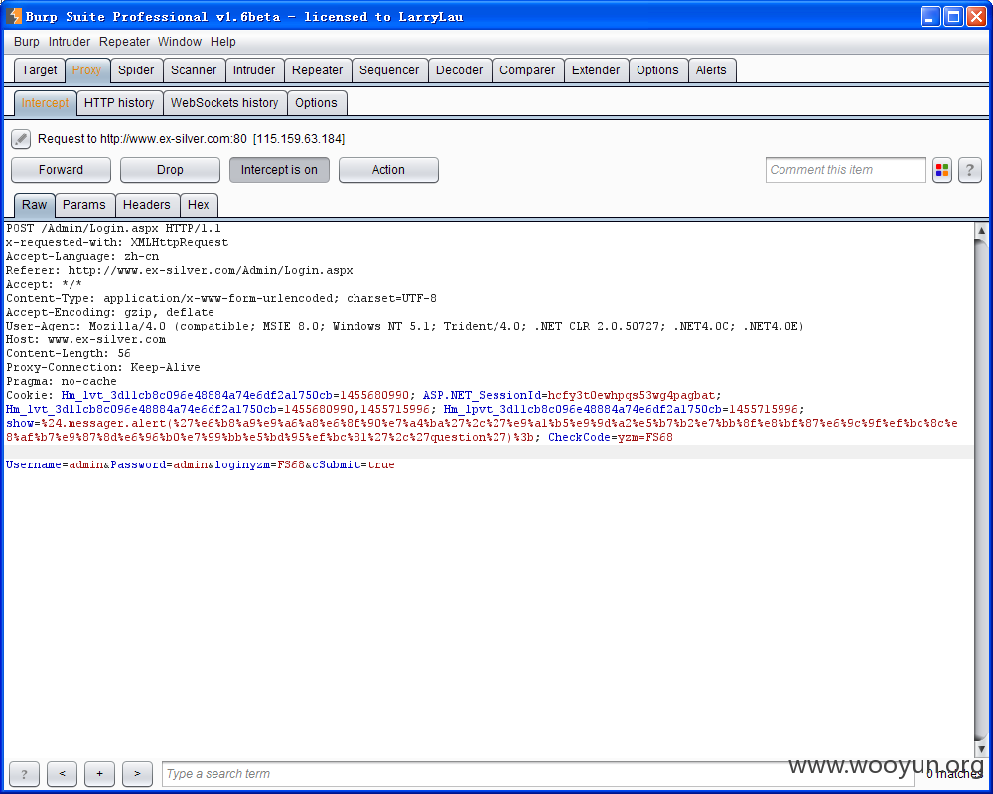
Task: Select the Intercept sub-tab
Action: 45,103
